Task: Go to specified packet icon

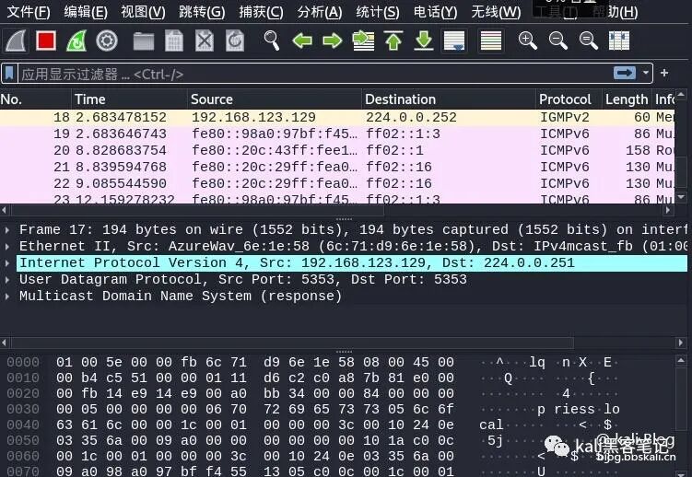Action: click(x=363, y=41)
